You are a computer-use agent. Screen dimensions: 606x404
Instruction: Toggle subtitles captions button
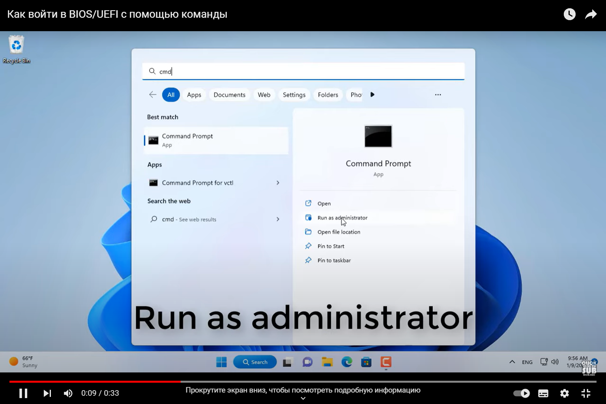point(543,393)
